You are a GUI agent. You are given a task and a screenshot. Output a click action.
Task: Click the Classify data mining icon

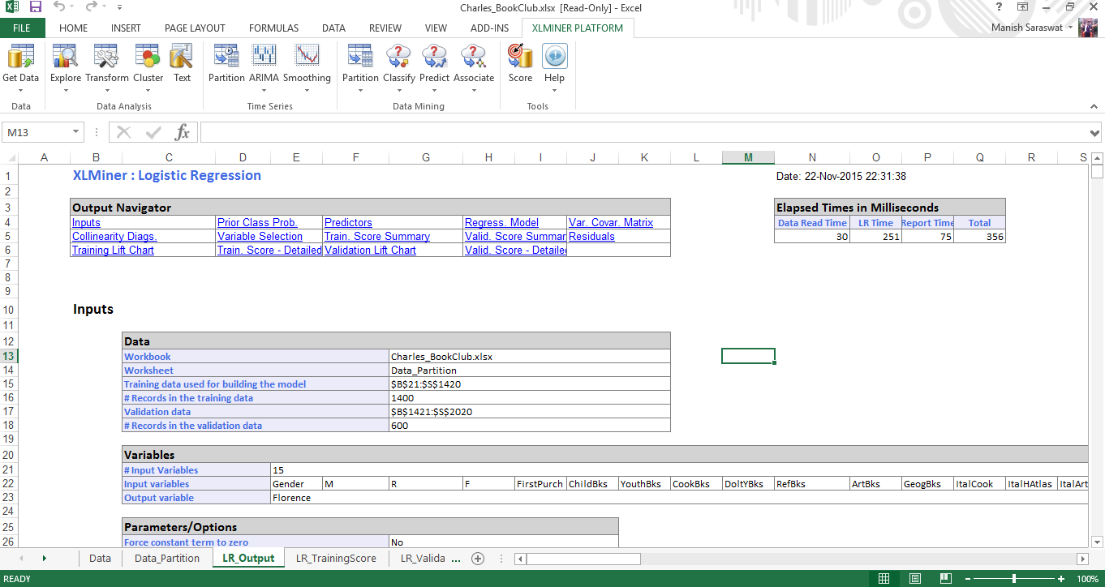tap(398, 65)
